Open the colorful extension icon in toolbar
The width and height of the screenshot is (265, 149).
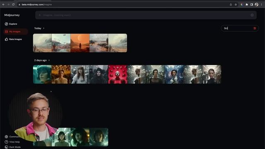click(x=242, y=5)
